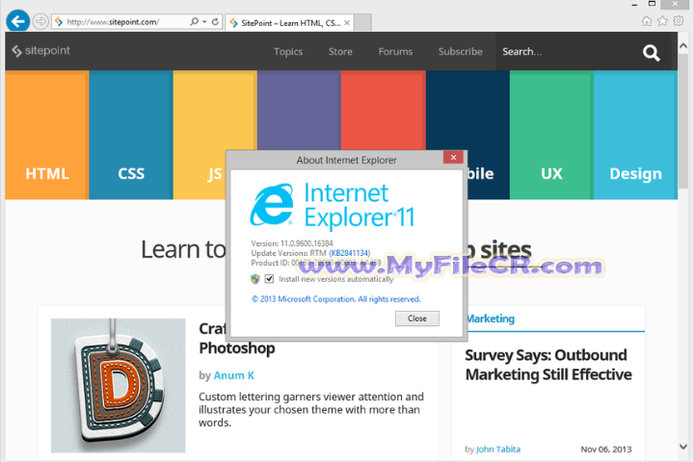
Task: Click the Close button in About dialog
Action: click(x=417, y=319)
